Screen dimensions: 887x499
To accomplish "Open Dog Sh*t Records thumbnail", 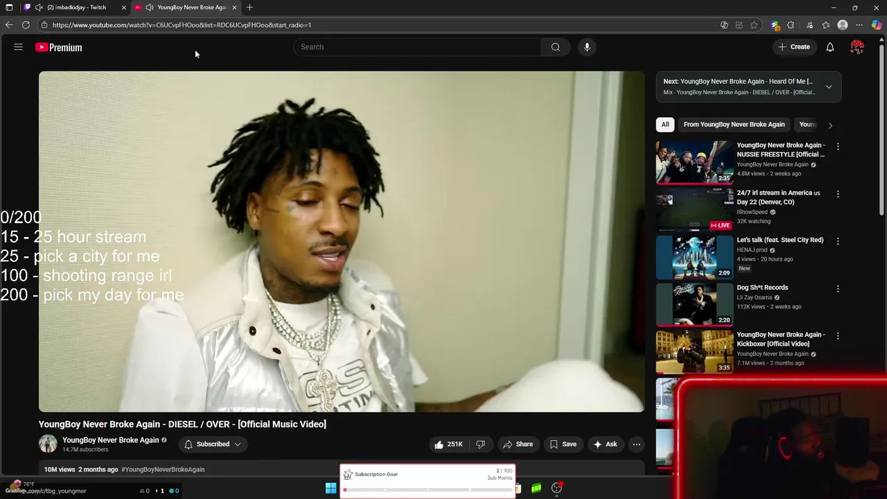I will tap(694, 304).
